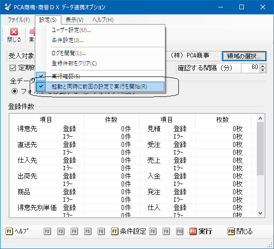
Task: Click the 仕入先 row label
Action: tap(27, 160)
